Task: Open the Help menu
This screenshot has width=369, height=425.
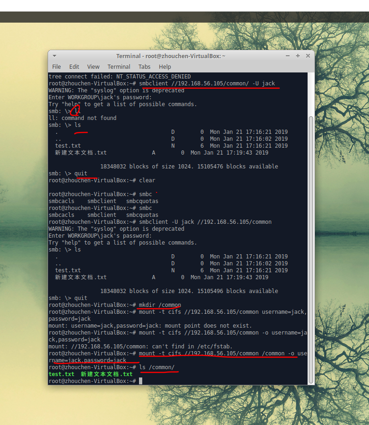Action: (165, 66)
